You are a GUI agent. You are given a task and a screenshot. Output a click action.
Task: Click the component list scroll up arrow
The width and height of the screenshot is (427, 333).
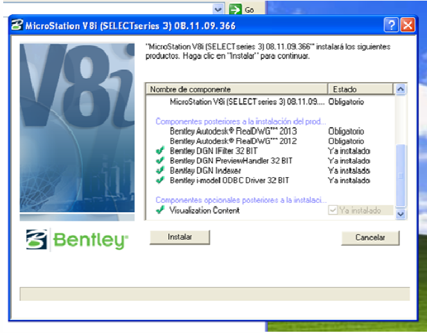pyautogui.click(x=401, y=89)
